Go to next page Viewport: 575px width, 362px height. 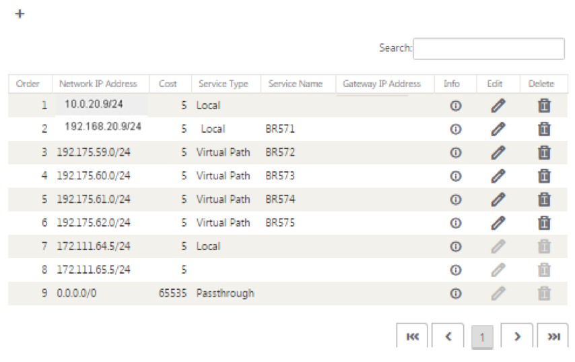(516, 336)
